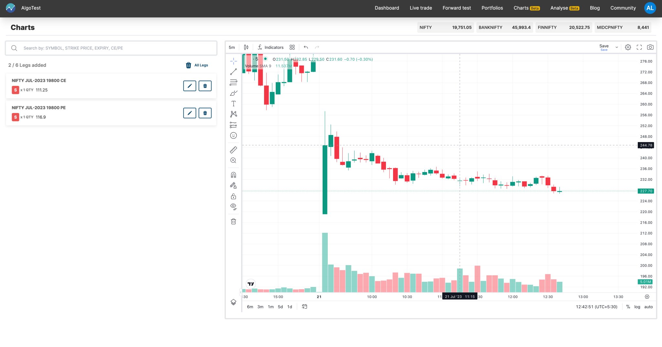The width and height of the screenshot is (662, 347).
Task: Select the trend line drawing tool
Action: (233, 72)
